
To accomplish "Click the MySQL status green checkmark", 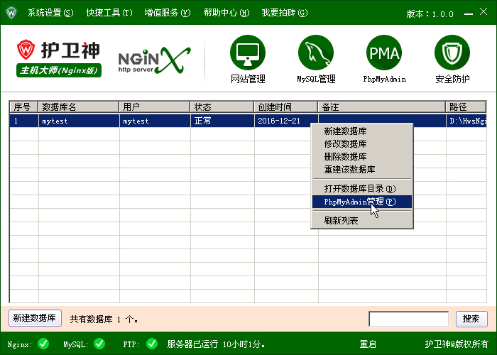I will tap(99, 344).
